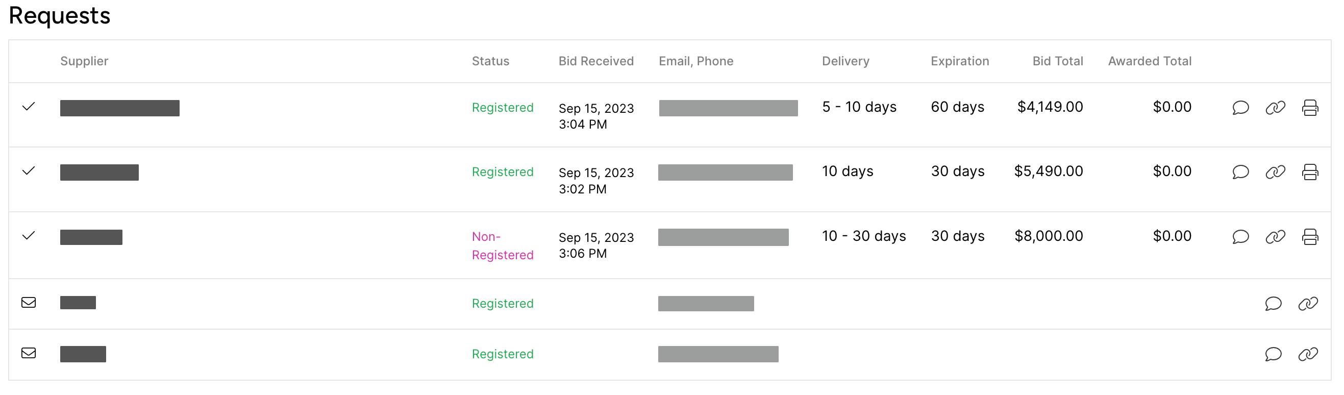This screenshot has height=395, width=1344.
Task: Print the $5,490.00 bid
Action: (1310, 172)
